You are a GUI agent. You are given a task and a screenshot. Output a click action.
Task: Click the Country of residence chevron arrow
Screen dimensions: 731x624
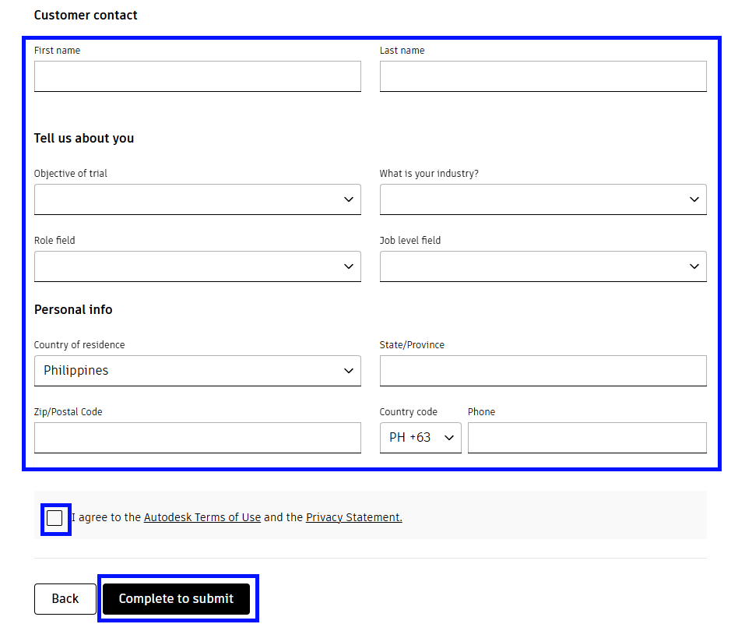[349, 372]
